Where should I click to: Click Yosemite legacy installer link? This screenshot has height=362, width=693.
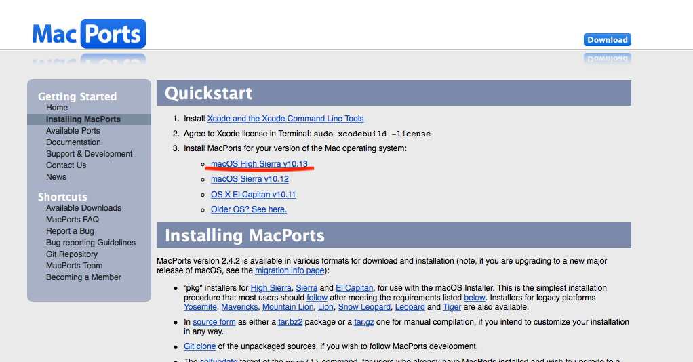click(x=200, y=307)
